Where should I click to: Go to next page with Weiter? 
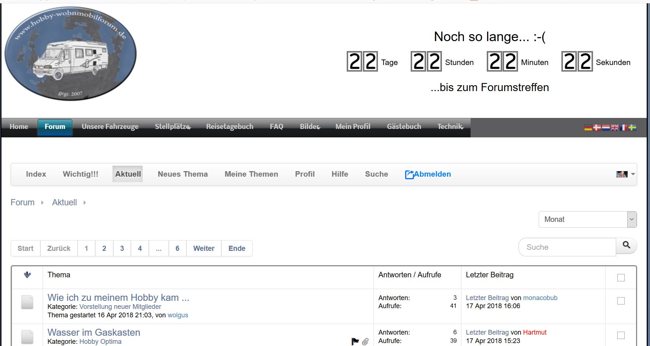tap(204, 248)
